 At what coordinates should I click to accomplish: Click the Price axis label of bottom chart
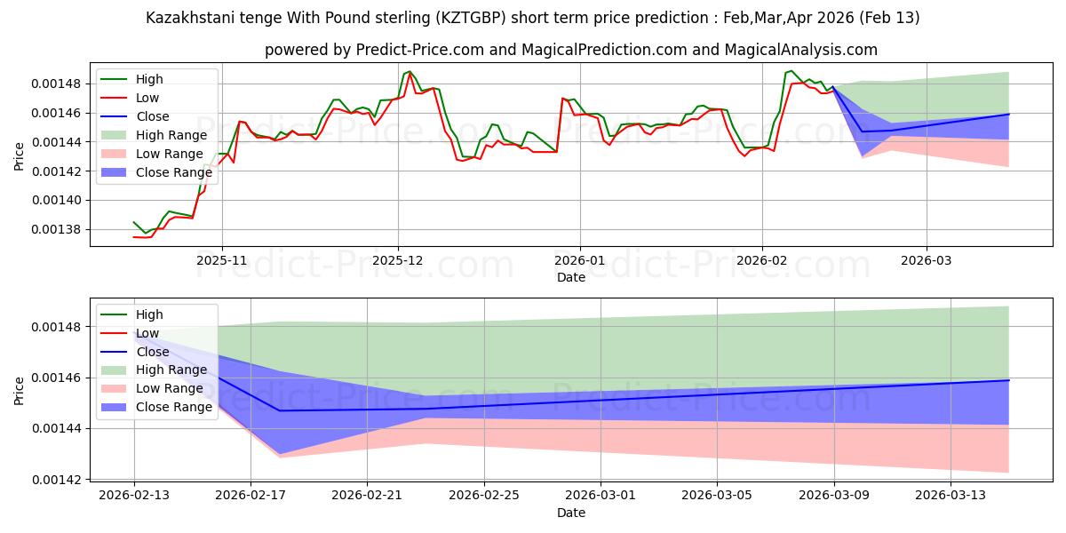[x=20, y=391]
